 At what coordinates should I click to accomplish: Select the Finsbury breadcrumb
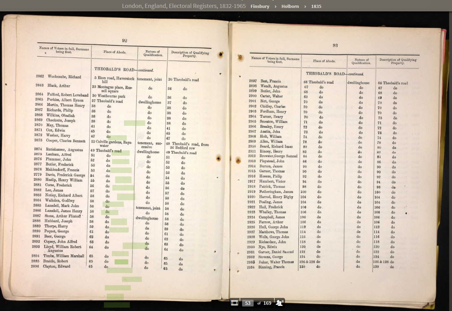260,6
